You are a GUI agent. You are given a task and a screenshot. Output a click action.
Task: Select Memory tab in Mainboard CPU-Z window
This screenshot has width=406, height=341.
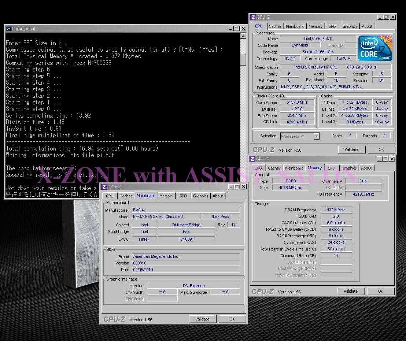166,196
